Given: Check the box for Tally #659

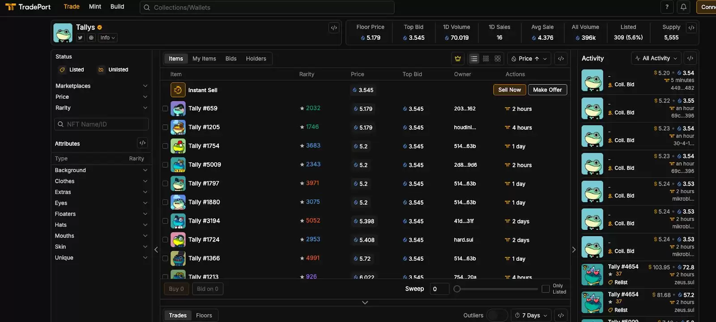Looking at the screenshot, I should [x=165, y=109].
